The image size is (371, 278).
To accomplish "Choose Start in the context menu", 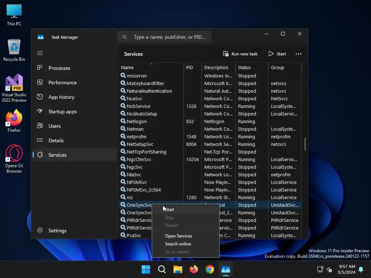I will (x=185, y=210).
